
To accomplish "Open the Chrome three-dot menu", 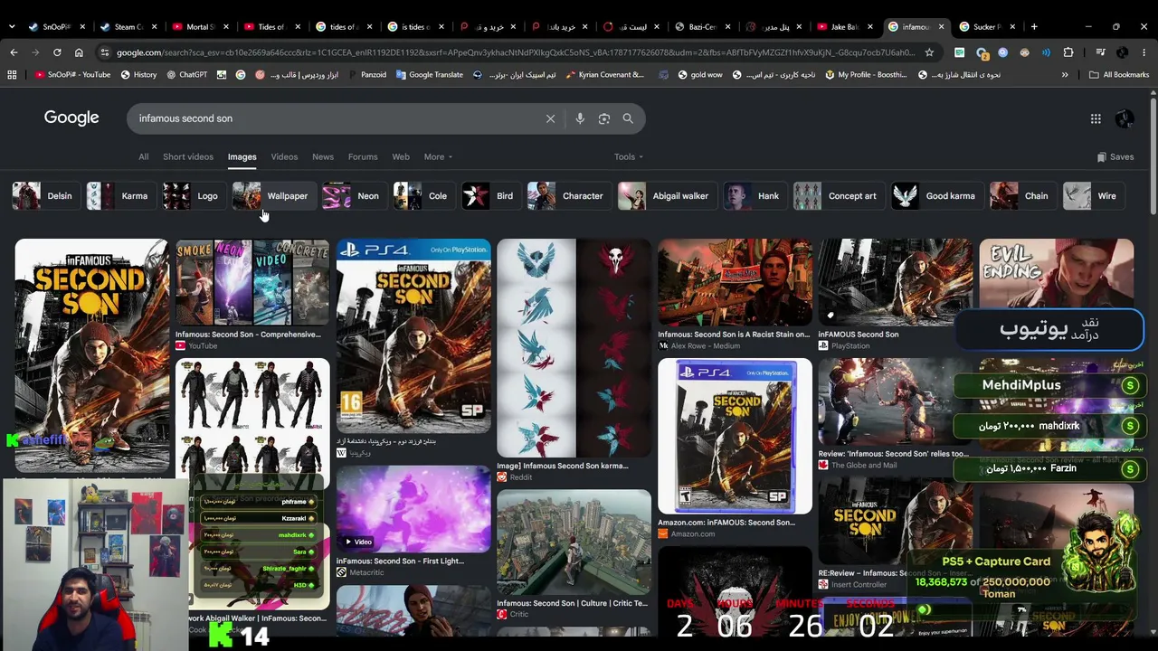I will 1144,52.
